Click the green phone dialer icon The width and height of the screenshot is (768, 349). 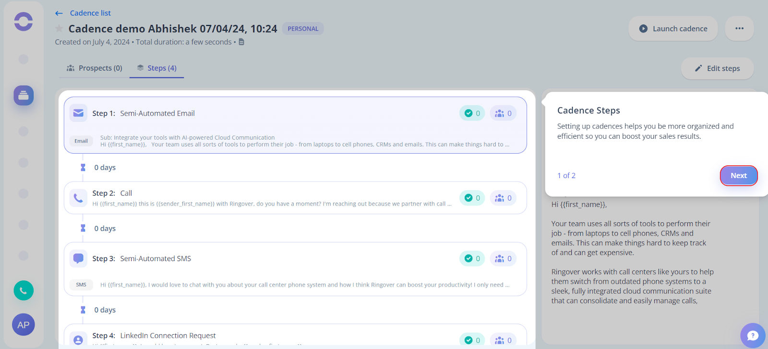click(x=24, y=290)
